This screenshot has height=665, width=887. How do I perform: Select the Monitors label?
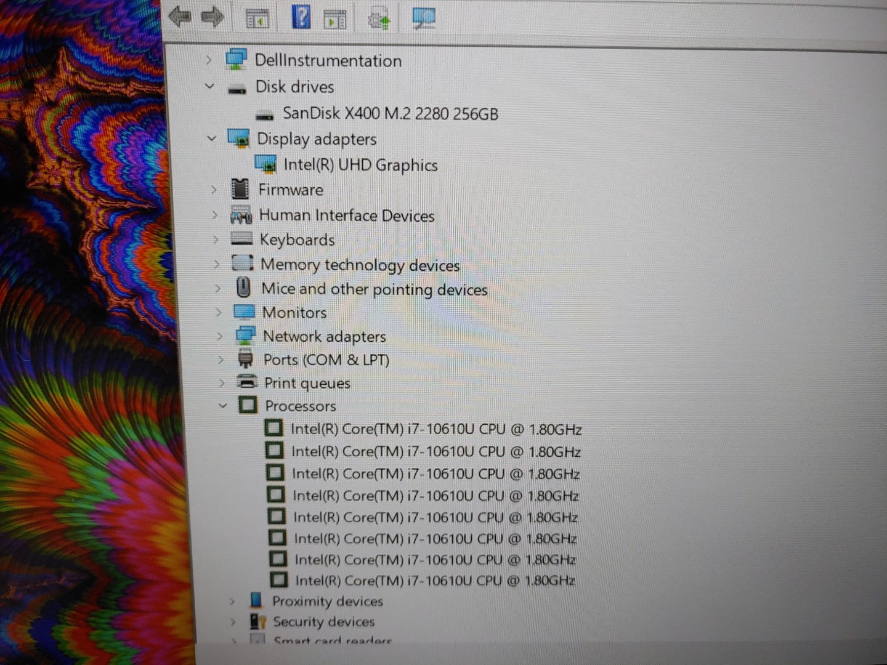click(x=294, y=313)
